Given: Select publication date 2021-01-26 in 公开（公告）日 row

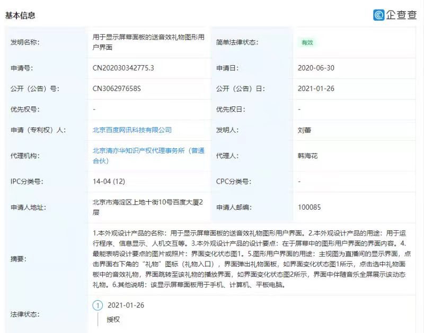Looking at the screenshot, I should [316, 88].
